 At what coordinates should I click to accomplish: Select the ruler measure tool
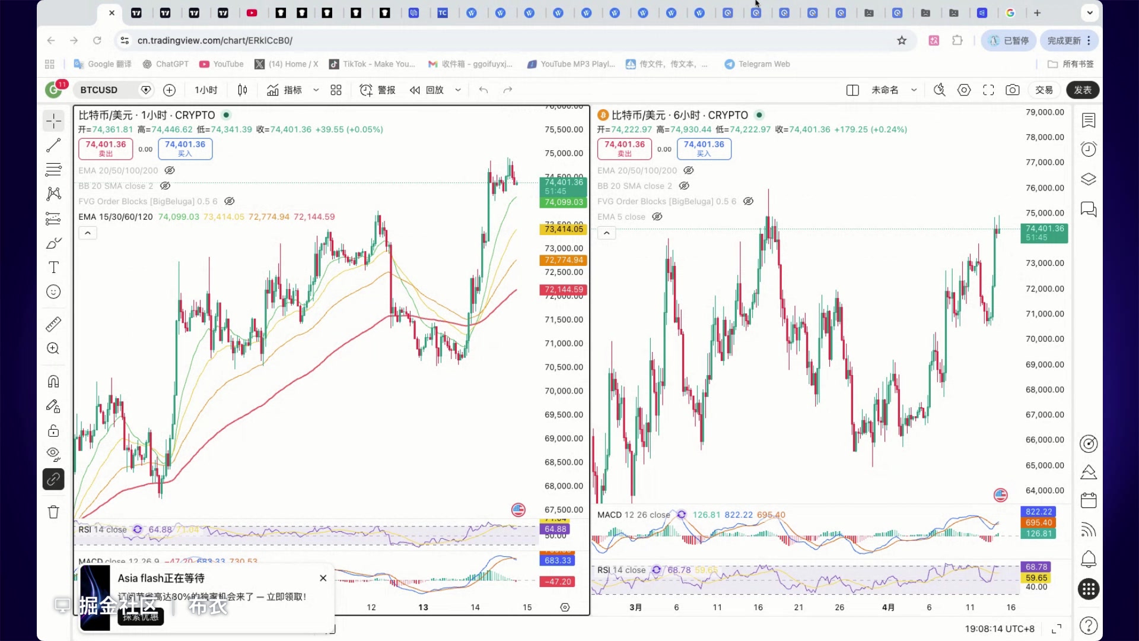53,324
